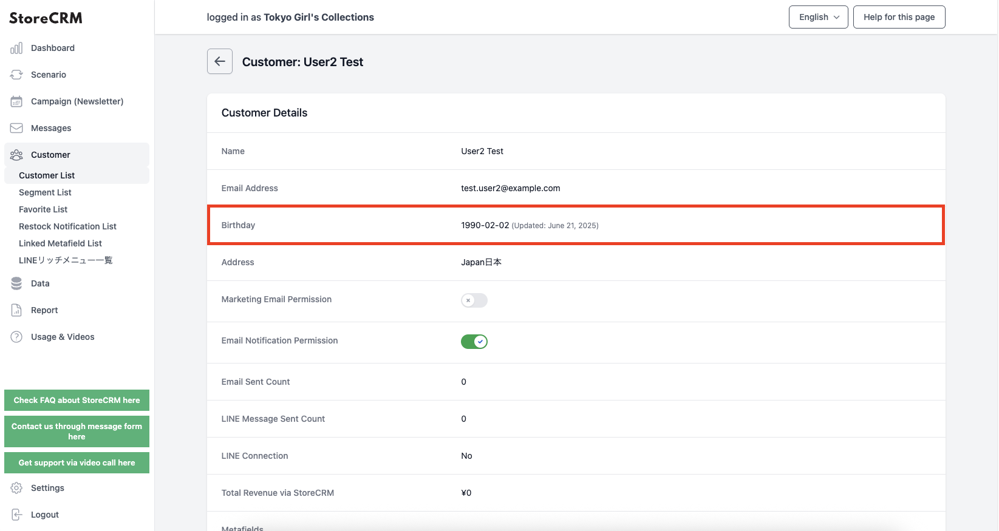The width and height of the screenshot is (999, 531).
Task: Click the birthday value 1990-02-02
Action: click(485, 225)
